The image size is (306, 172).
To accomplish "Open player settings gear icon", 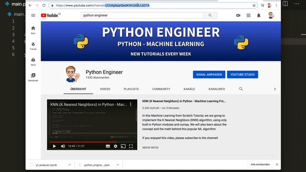I will coord(116,146).
